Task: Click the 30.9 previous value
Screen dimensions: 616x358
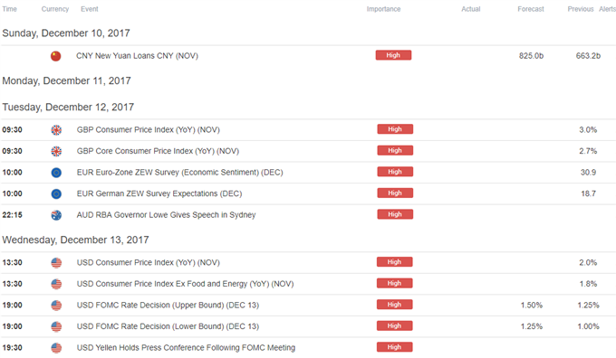Action: [x=588, y=172]
